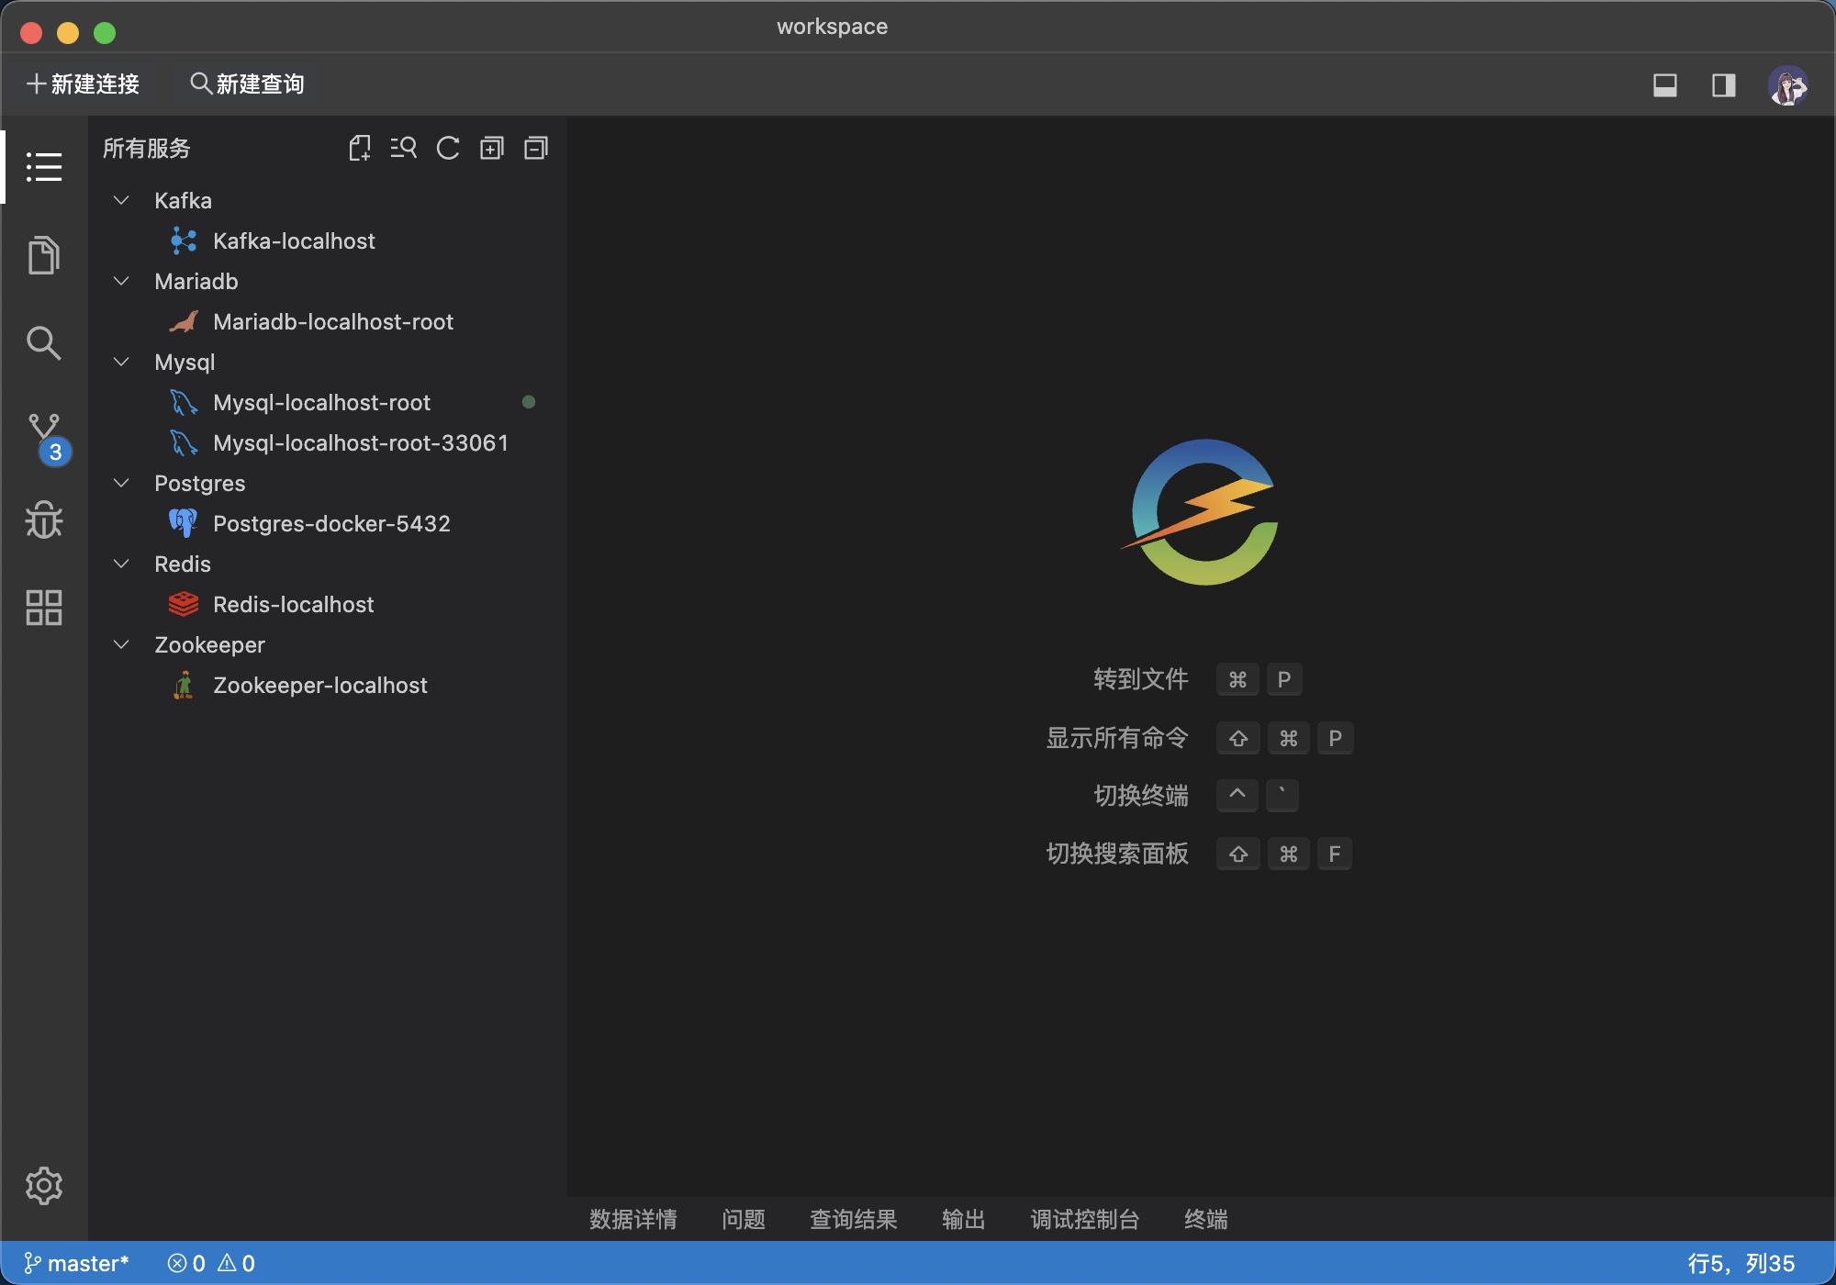Screen dimensions: 1836x1285
Task: Select Postgres-docker-5432 connection
Action: coord(331,523)
